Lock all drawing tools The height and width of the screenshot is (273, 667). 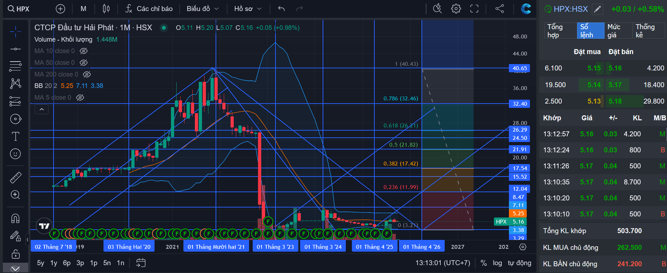(15, 254)
